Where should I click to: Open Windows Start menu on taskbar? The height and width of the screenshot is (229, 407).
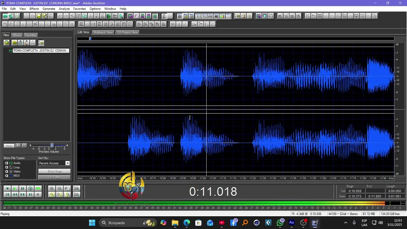click(x=92, y=223)
